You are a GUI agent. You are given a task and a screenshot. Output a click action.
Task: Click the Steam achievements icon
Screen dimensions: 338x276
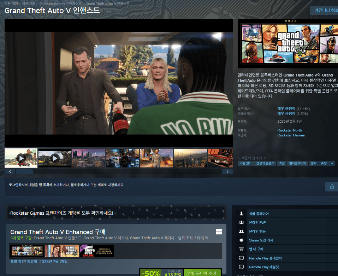(241, 240)
